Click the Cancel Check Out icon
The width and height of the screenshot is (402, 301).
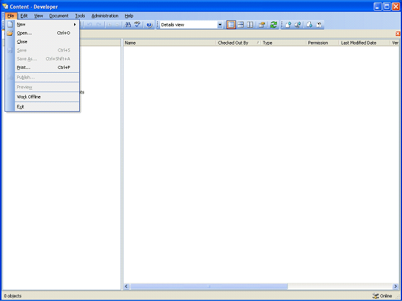318,25
